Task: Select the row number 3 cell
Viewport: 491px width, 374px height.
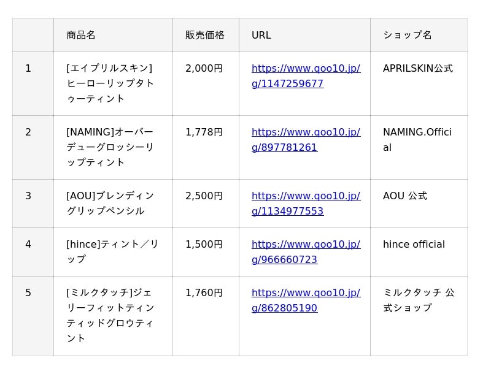Action: tap(28, 196)
